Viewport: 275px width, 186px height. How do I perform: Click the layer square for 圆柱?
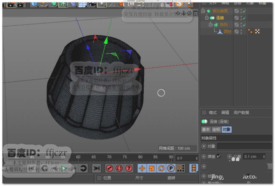click(237, 32)
